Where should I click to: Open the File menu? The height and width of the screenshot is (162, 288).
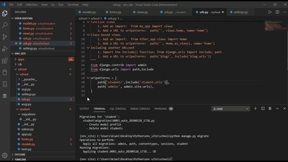click(11, 4)
